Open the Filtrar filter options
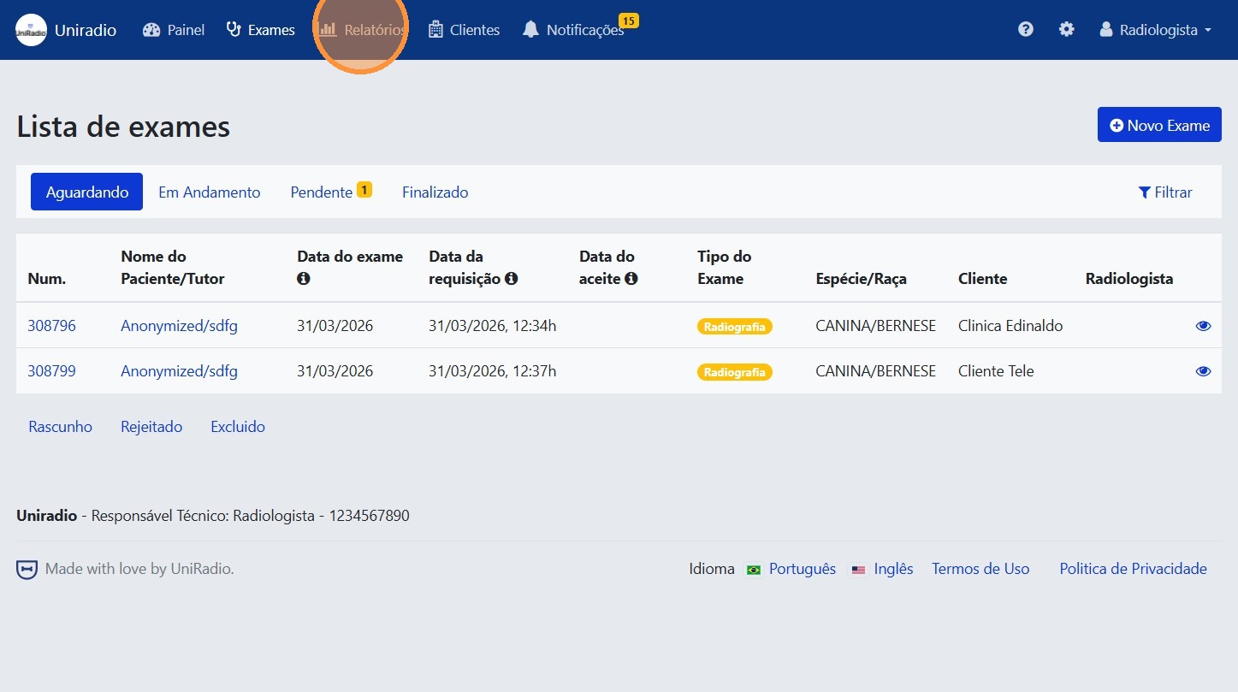The width and height of the screenshot is (1238, 692). click(1165, 192)
